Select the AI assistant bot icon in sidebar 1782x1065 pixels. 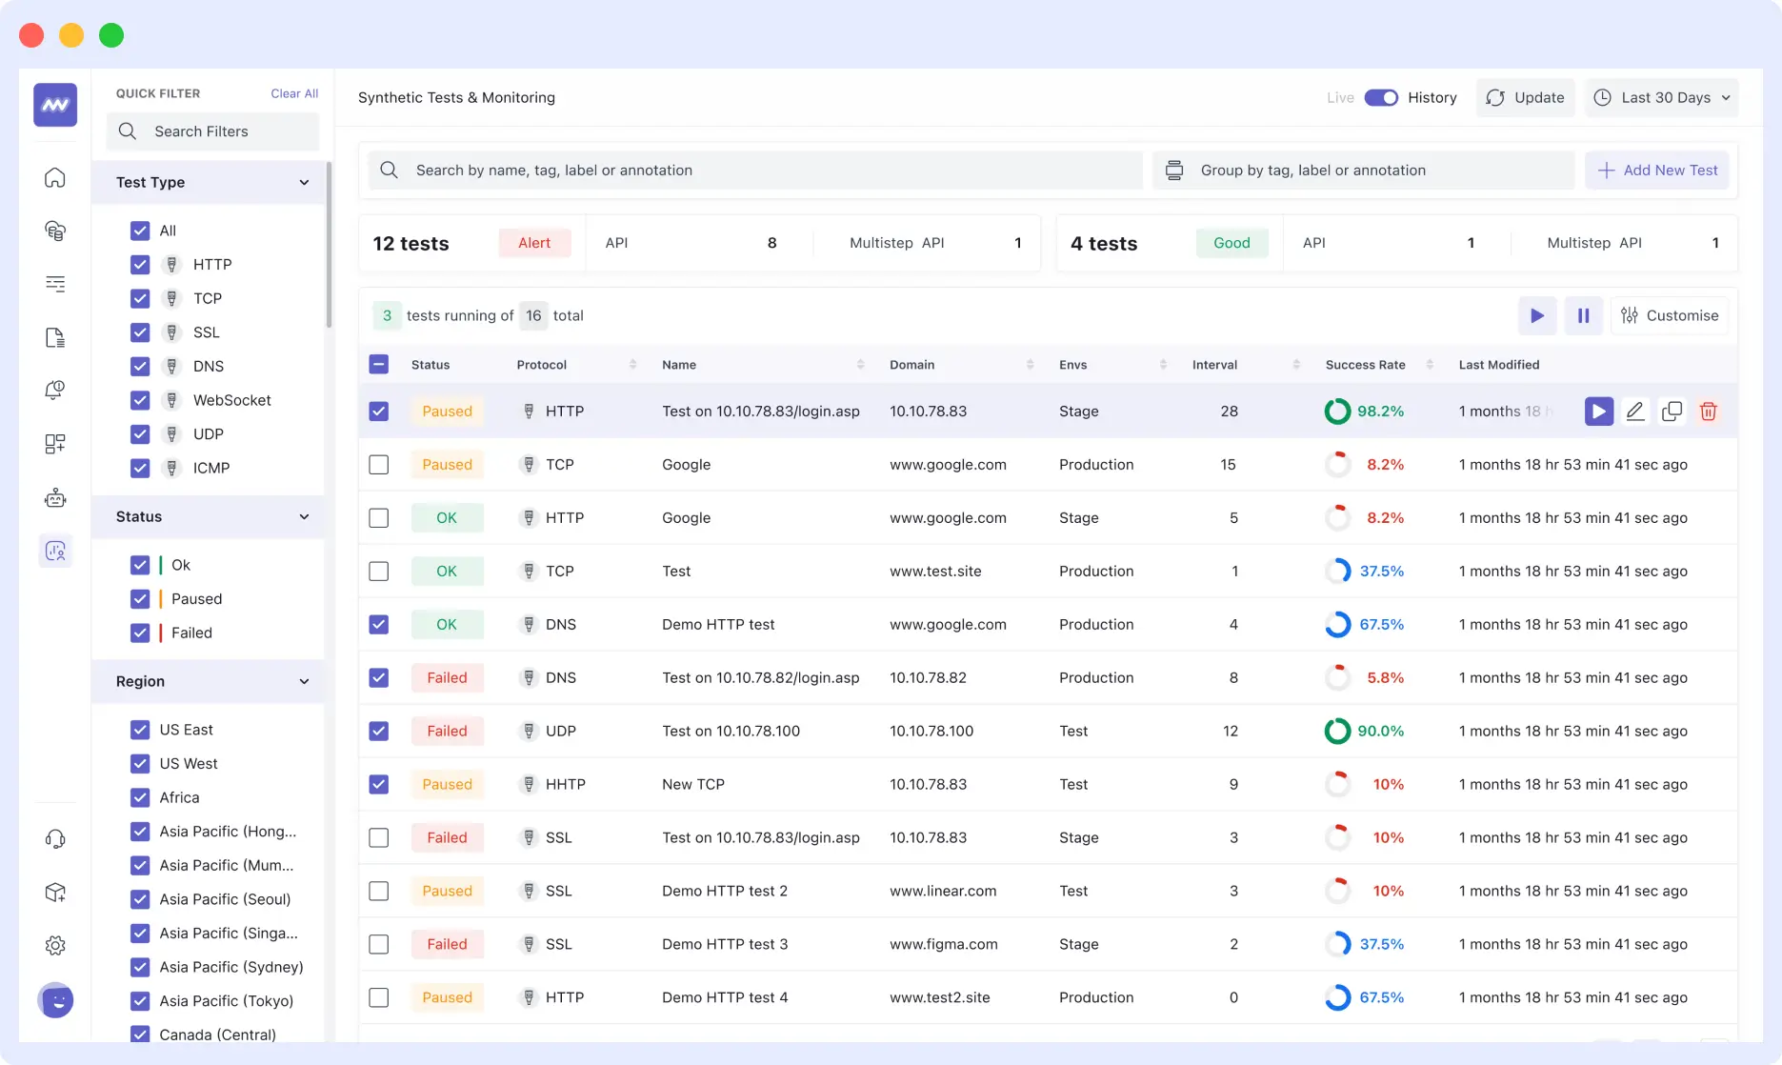(55, 497)
